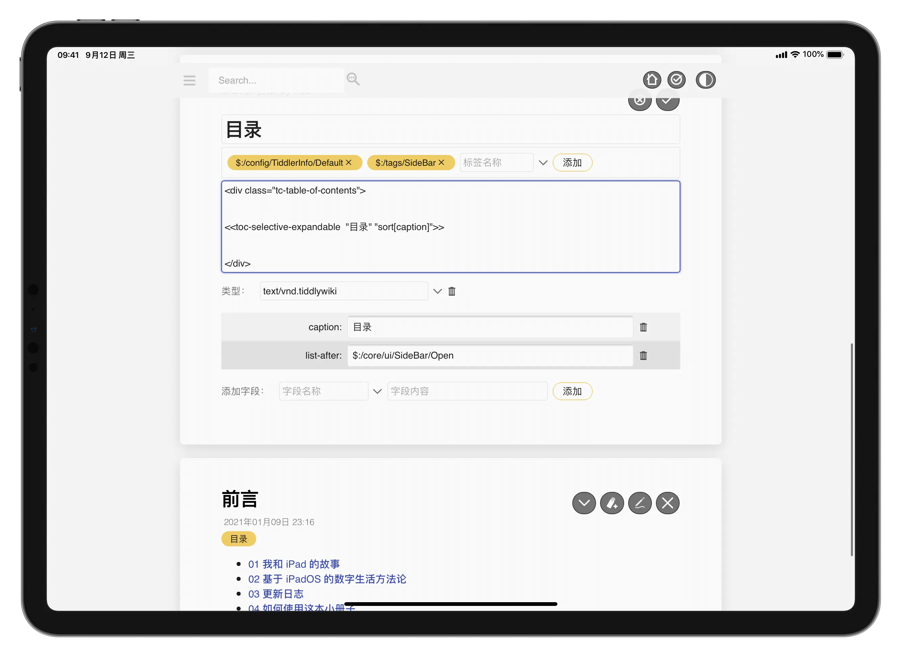Focus the 字段内容 field value input
902x658 pixels.
click(467, 391)
